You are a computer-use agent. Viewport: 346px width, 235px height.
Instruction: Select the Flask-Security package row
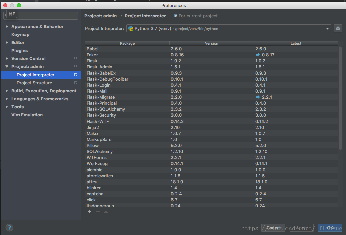pos(212,115)
